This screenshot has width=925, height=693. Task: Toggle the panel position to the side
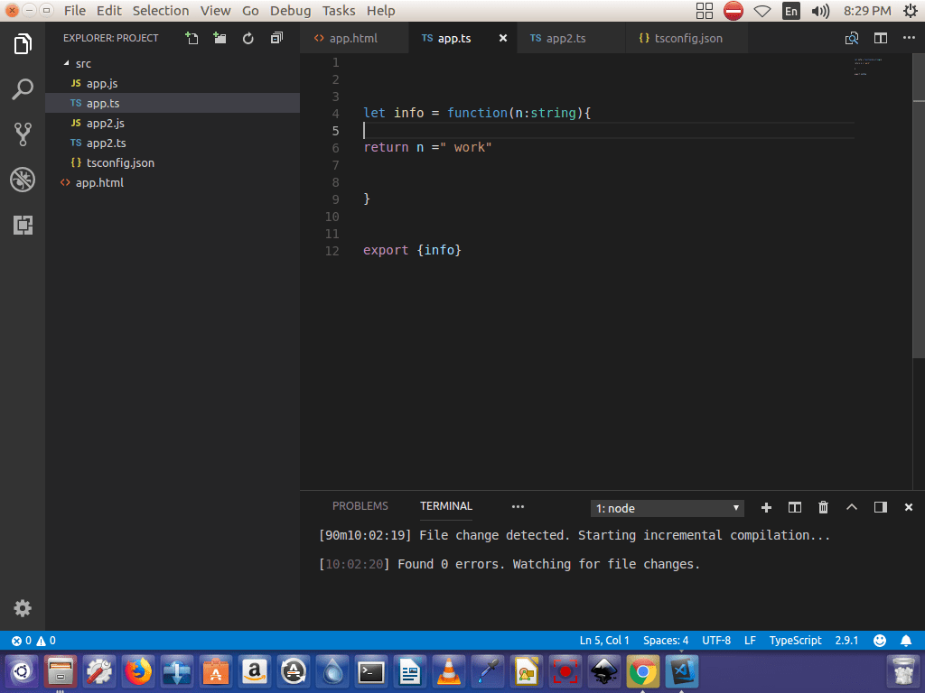click(880, 507)
